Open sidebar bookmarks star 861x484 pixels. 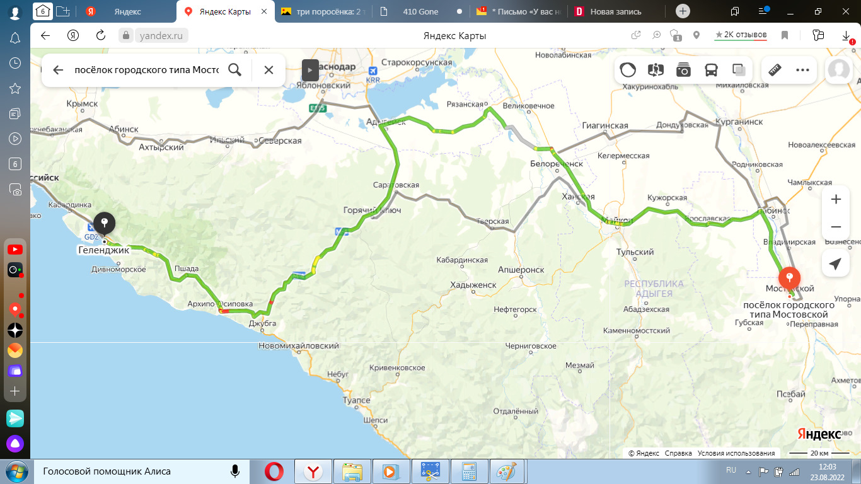pyautogui.click(x=15, y=88)
